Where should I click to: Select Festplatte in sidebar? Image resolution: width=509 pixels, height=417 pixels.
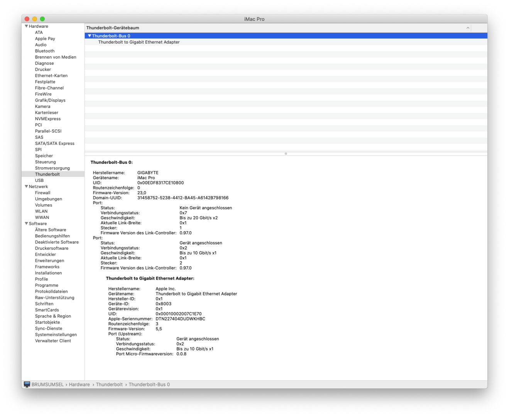(x=45, y=82)
